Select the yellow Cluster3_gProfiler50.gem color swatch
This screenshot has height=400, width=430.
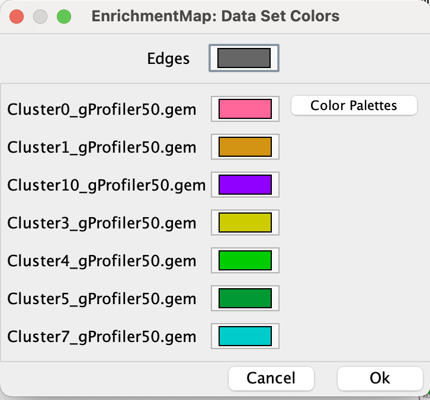coord(245,222)
